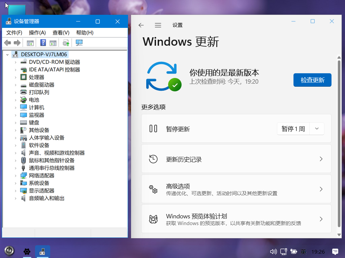Click the Settings gear on the taskbar
The width and height of the screenshot is (345, 258).
click(x=27, y=251)
